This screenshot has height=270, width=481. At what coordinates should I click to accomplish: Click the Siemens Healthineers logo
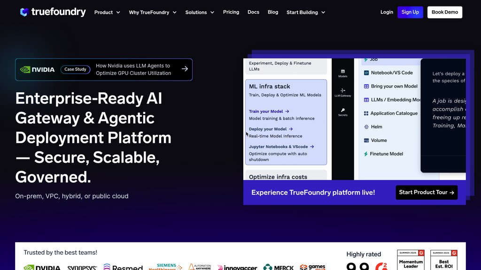pos(165,267)
